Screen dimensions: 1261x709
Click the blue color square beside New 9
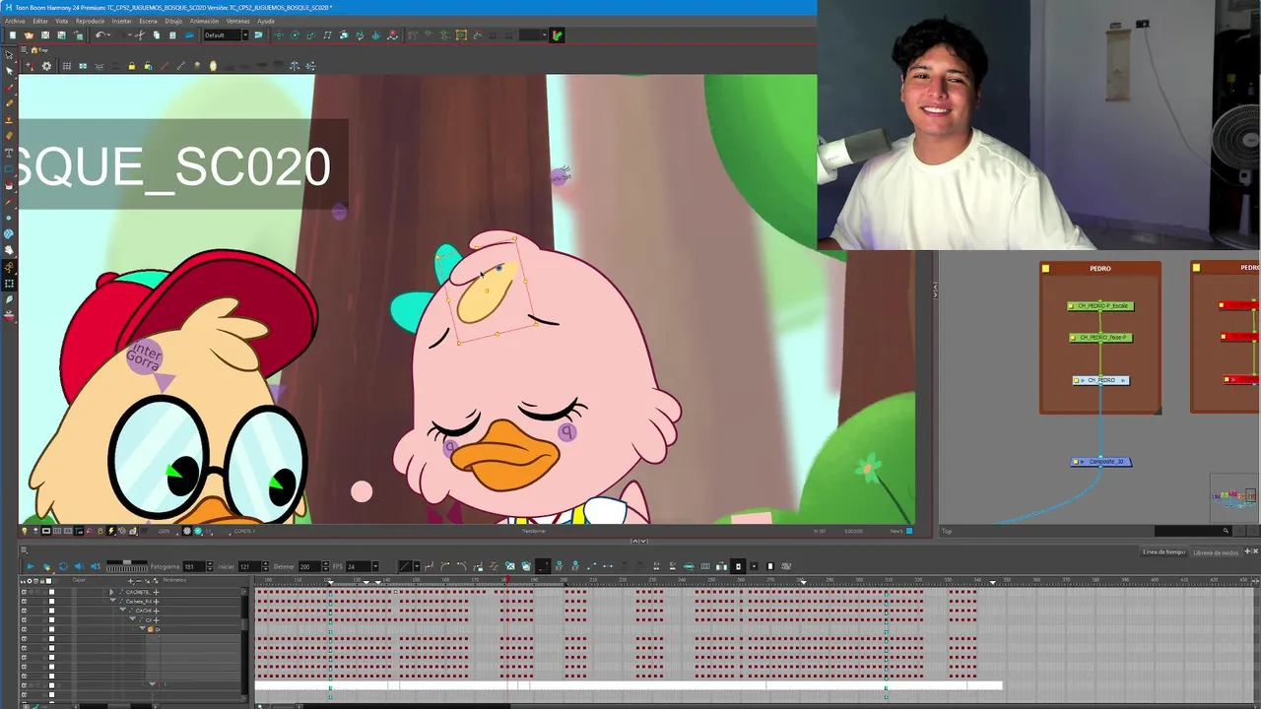pyautogui.click(x=909, y=531)
